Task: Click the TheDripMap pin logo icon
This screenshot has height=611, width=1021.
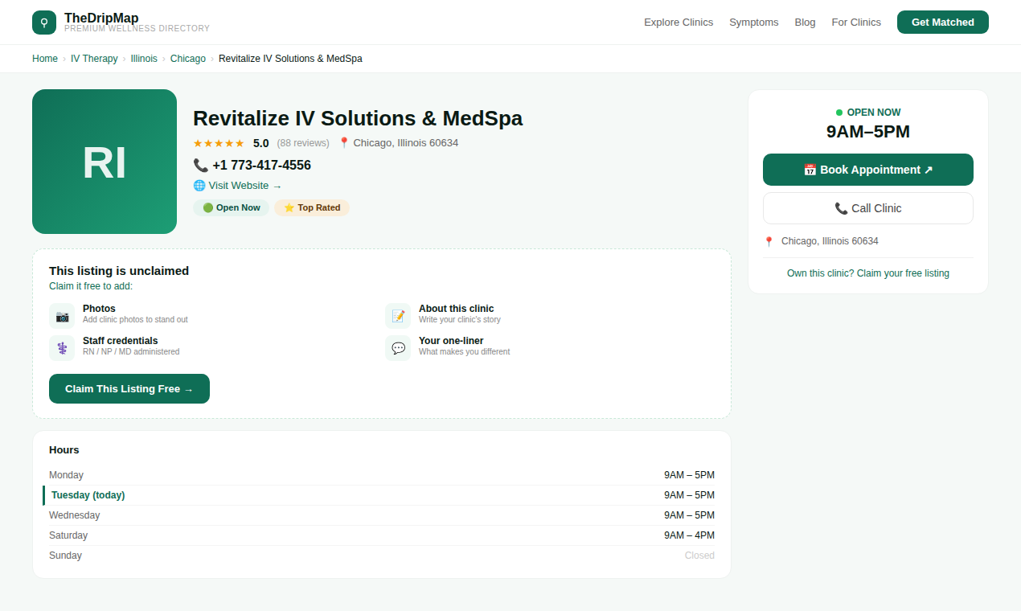Action: click(x=44, y=23)
